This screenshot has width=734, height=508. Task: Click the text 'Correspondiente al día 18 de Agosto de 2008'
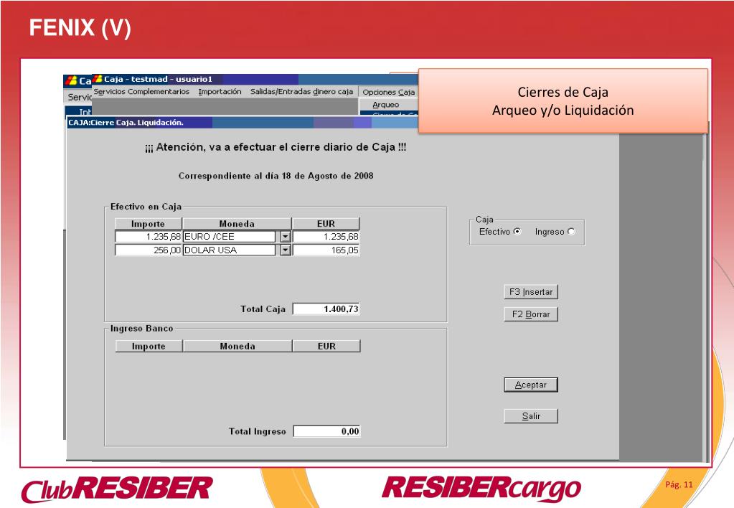(x=276, y=176)
